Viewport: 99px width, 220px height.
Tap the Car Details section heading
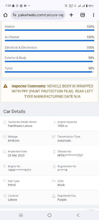coord(14,112)
